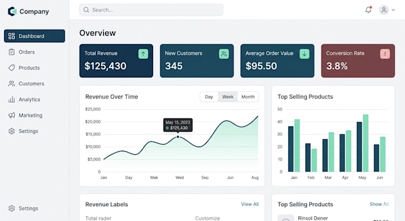Click the people icon on the New Customers card
Image resolution: width=405 pixels, height=221 pixels.
(224, 54)
